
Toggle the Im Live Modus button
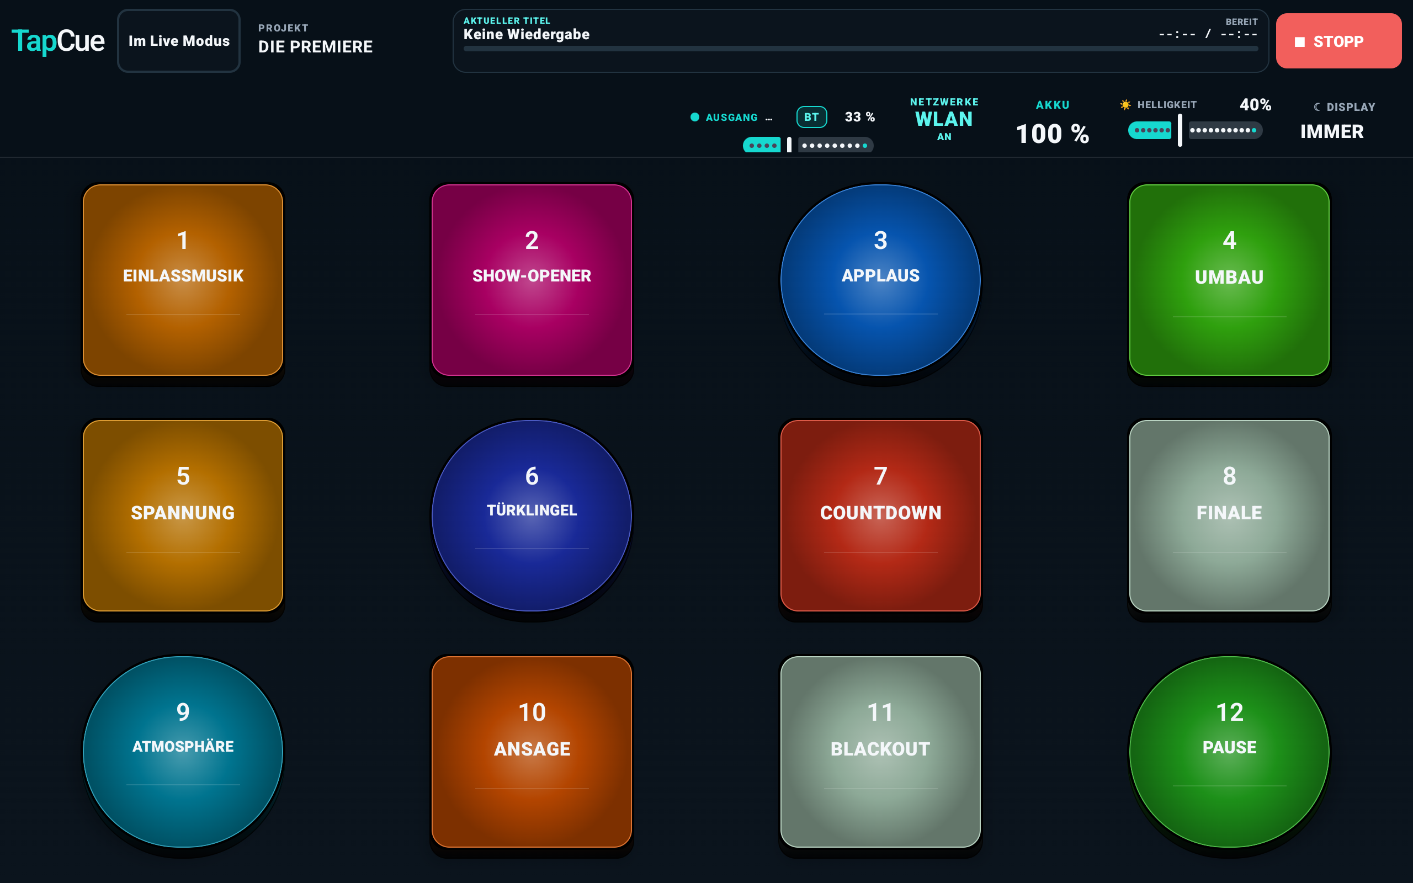(179, 41)
